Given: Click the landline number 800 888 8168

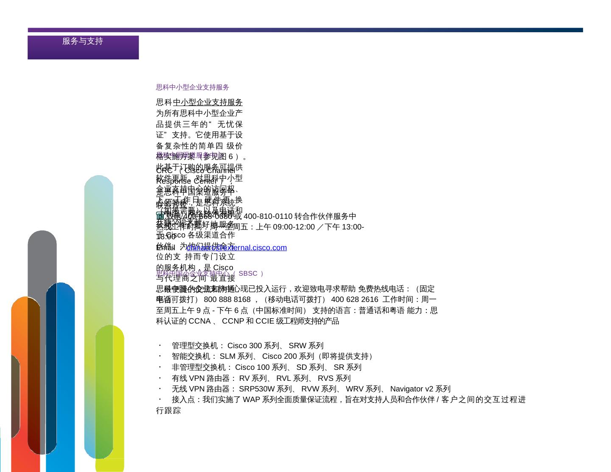Looking at the screenshot, I should (x=227, y=300).
